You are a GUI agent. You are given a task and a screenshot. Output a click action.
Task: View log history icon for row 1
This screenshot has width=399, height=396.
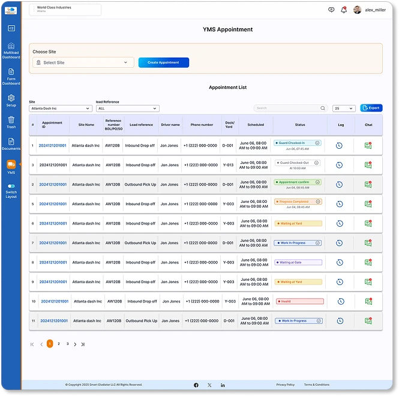pyautogui.click(x=339, y=146)
